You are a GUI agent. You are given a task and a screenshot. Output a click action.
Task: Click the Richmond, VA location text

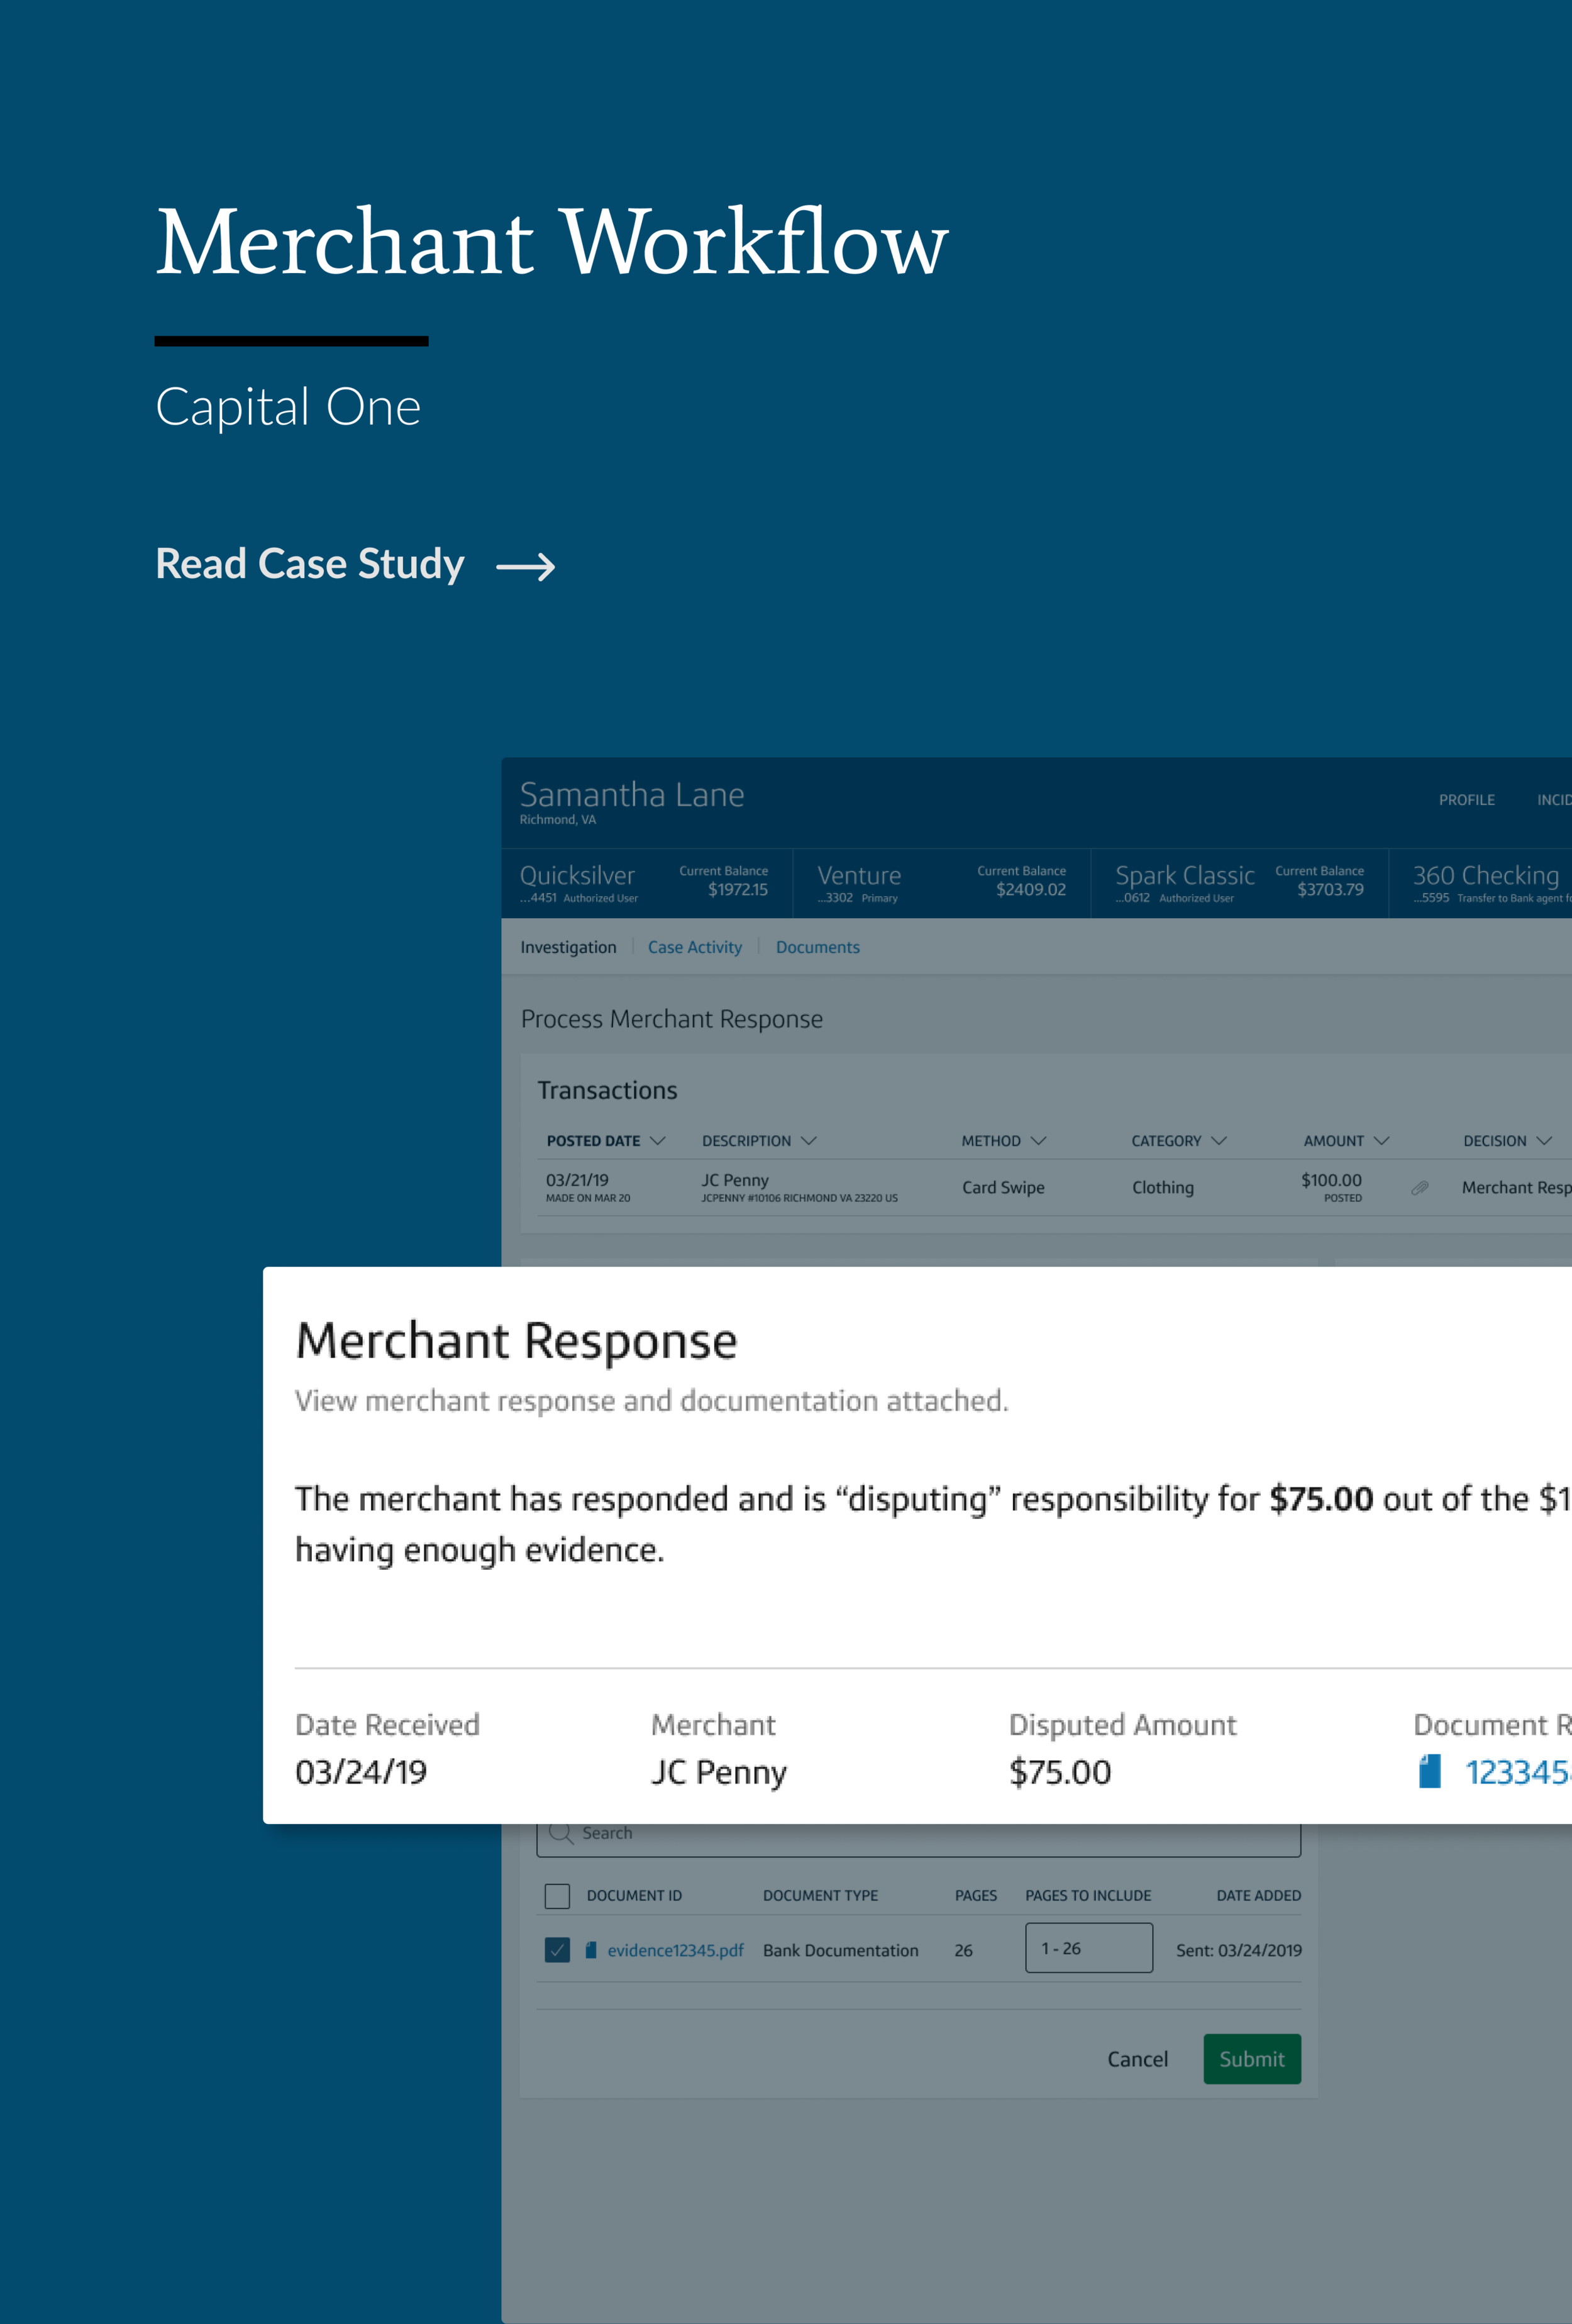tap(558, 820)
